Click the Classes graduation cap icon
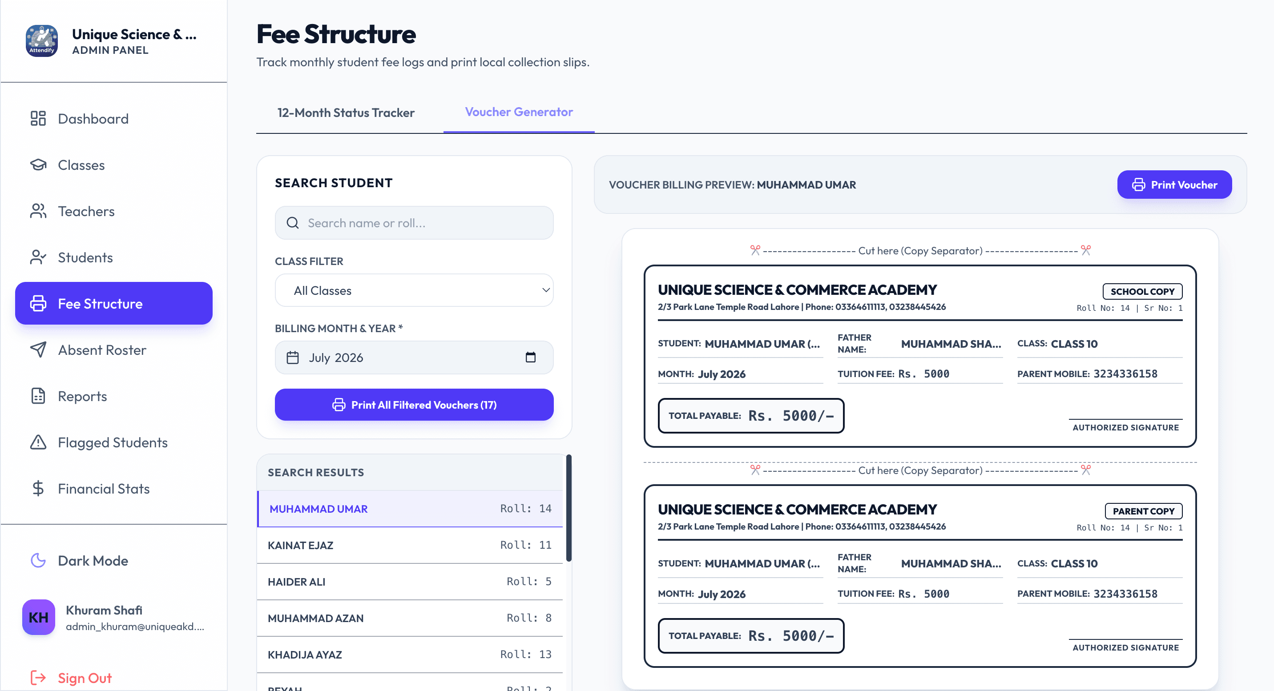Viewport: 1274px width, 691px height. [38, 165]
